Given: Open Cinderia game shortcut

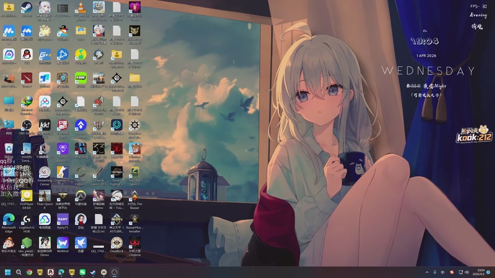Looking at the screenshot, I should pos(134,246).
